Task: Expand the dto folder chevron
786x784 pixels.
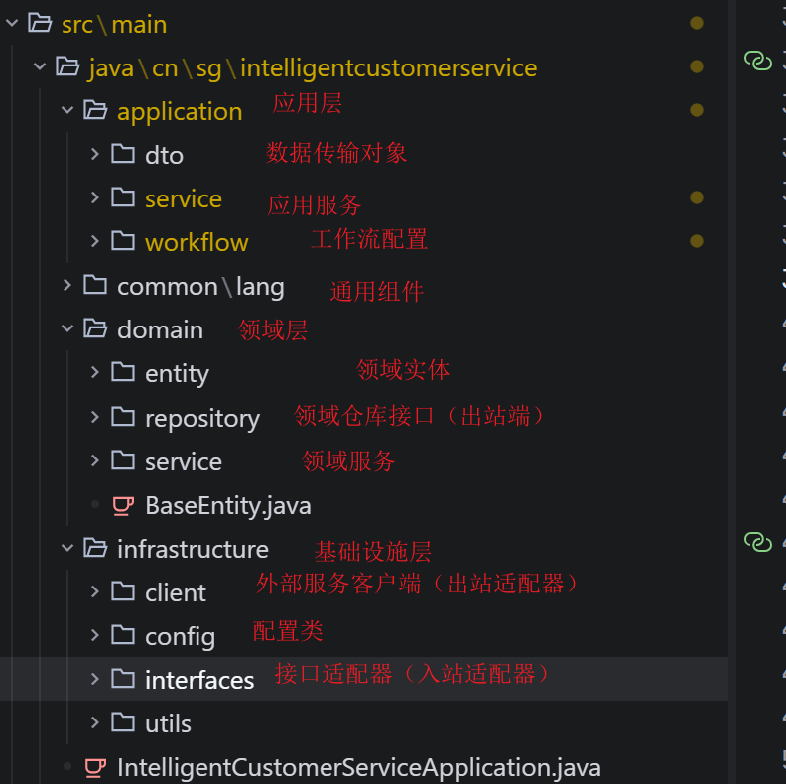Action: click(94, 154)
